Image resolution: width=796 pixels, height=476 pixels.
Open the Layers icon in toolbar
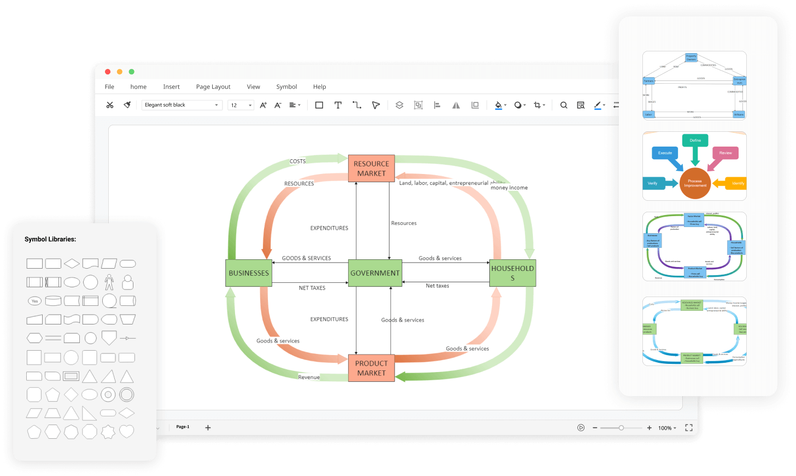tap(400, 105)
